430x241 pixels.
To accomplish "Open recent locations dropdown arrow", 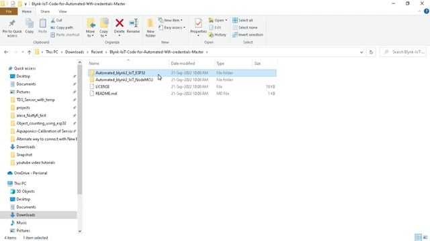I will click(22, 52).
